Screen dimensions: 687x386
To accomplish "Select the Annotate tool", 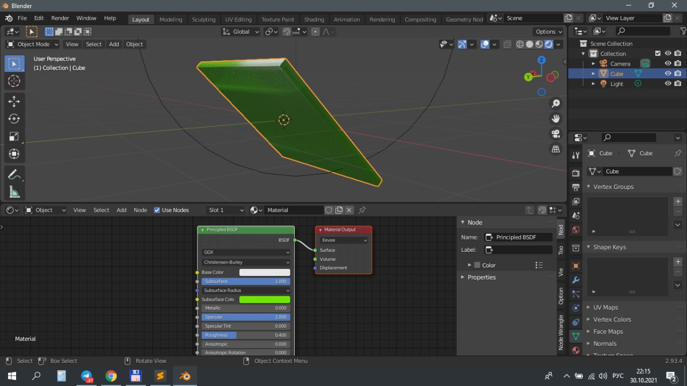I will pos(14,174).
